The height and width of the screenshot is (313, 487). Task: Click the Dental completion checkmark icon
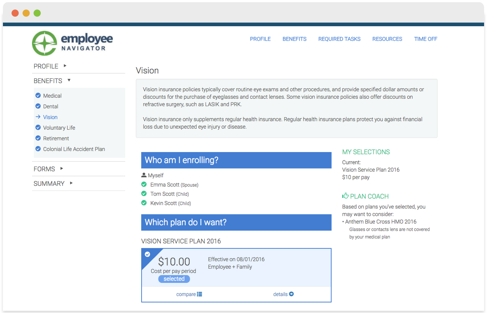38,106
